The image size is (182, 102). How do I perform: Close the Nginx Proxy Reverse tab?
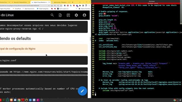(49, 2)
